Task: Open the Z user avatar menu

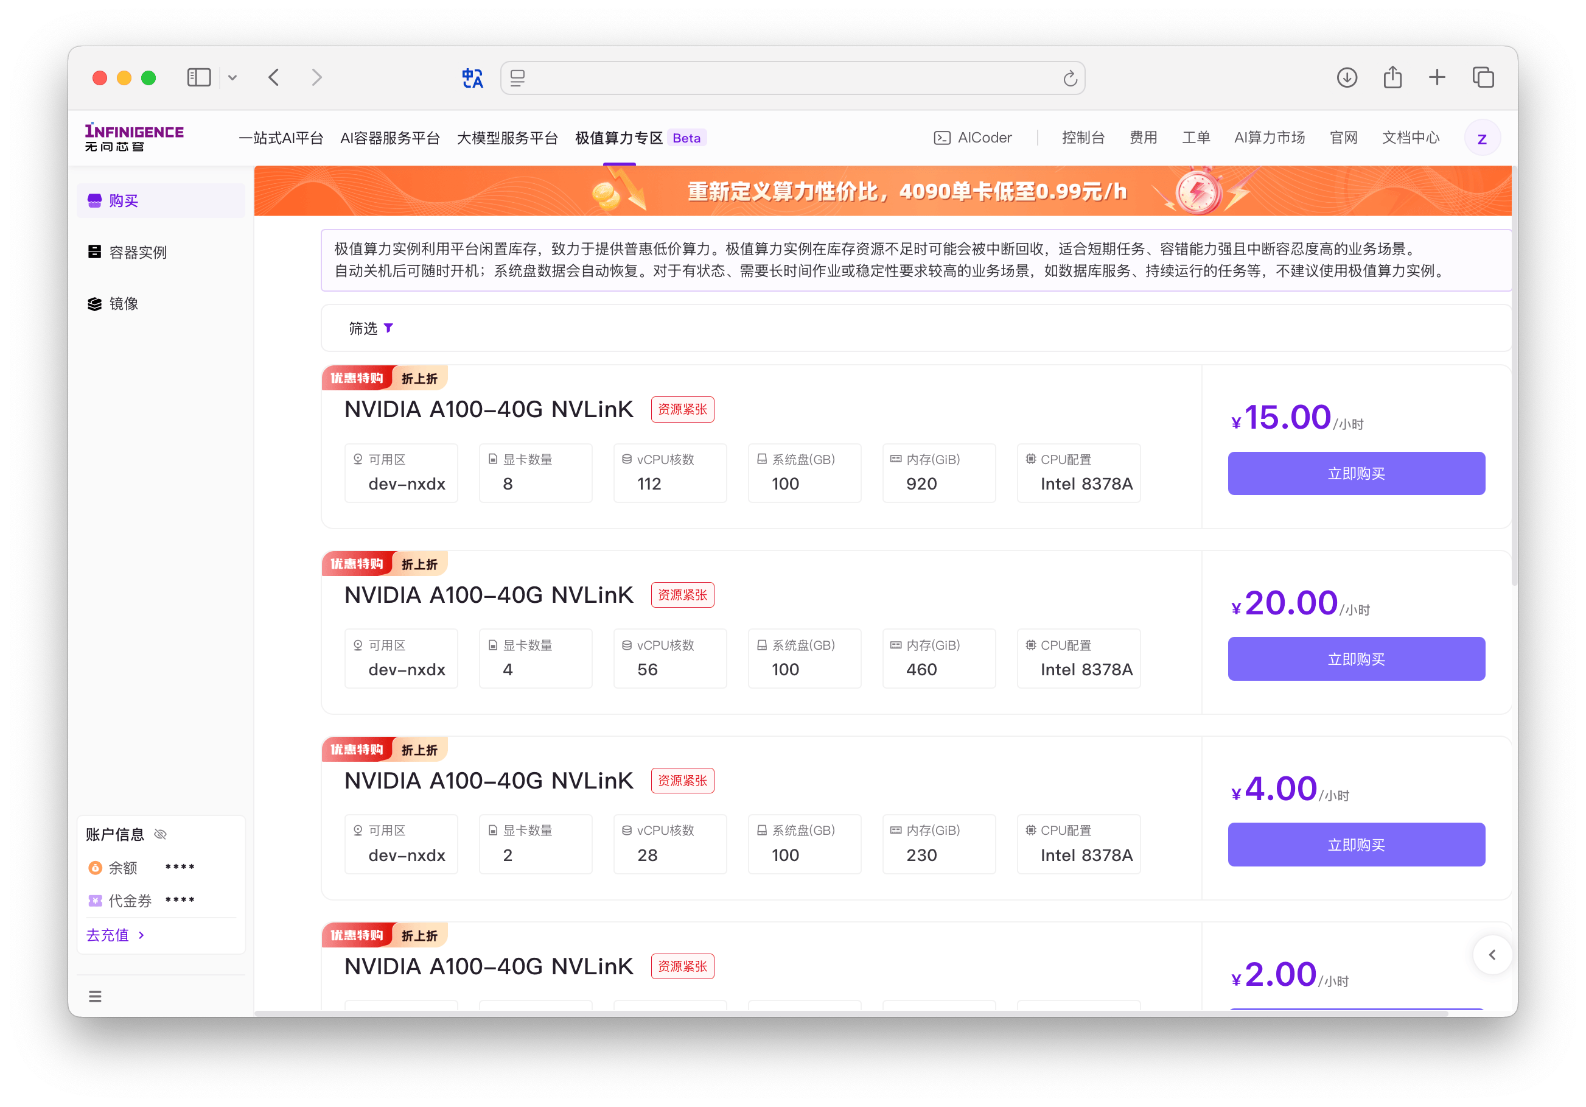Action: (1483, 138)
